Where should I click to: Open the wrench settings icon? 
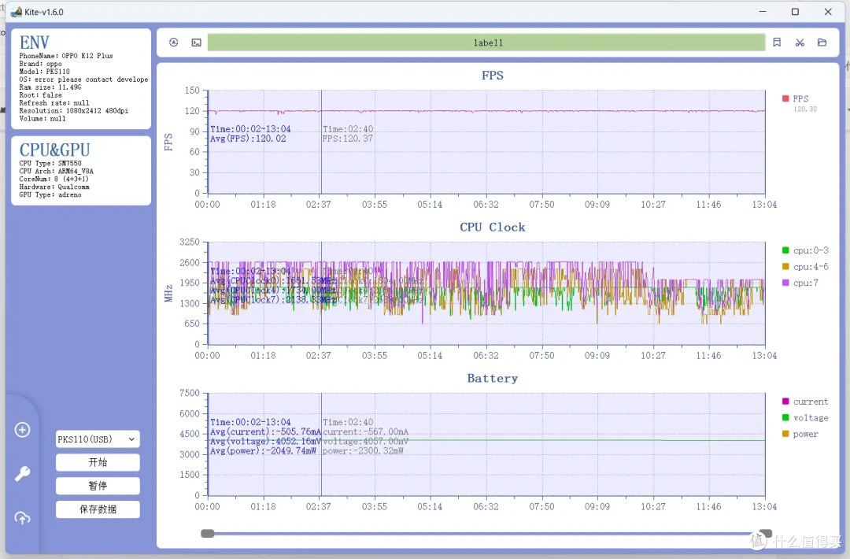tap(22, 474)
